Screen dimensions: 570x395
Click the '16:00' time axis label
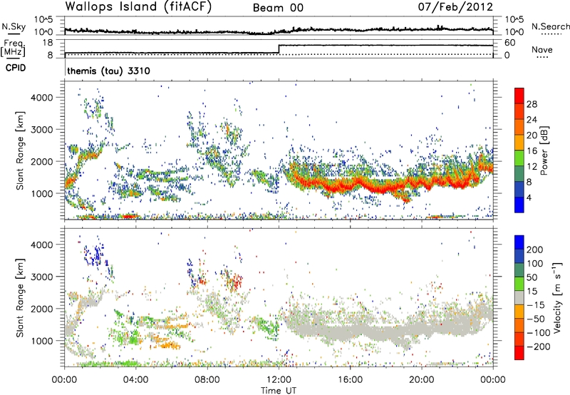[350, 380]
